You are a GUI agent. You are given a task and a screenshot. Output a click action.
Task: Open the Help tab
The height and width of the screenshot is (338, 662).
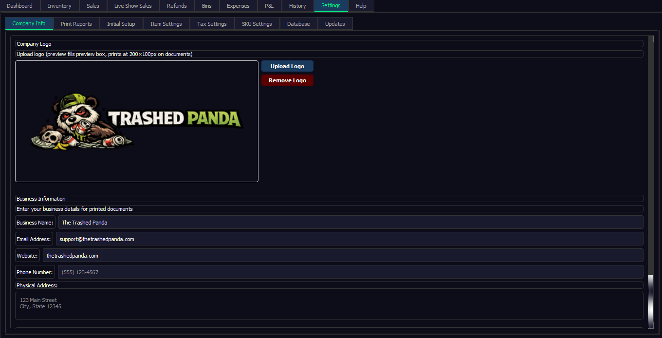coord(361,6)
